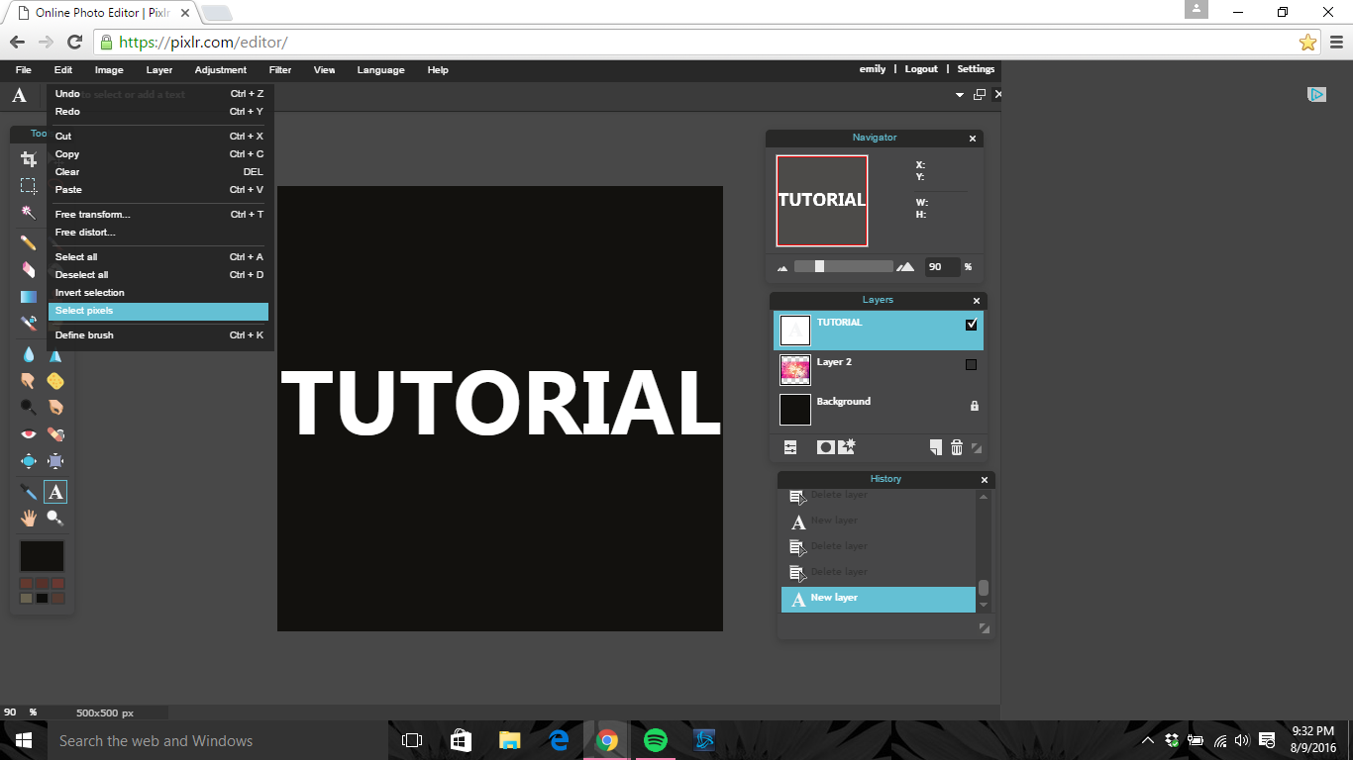The width and height of the screenshot is (1353, 760).
Task: Select the Color Replace tool
Action: (x=29, y=323)
